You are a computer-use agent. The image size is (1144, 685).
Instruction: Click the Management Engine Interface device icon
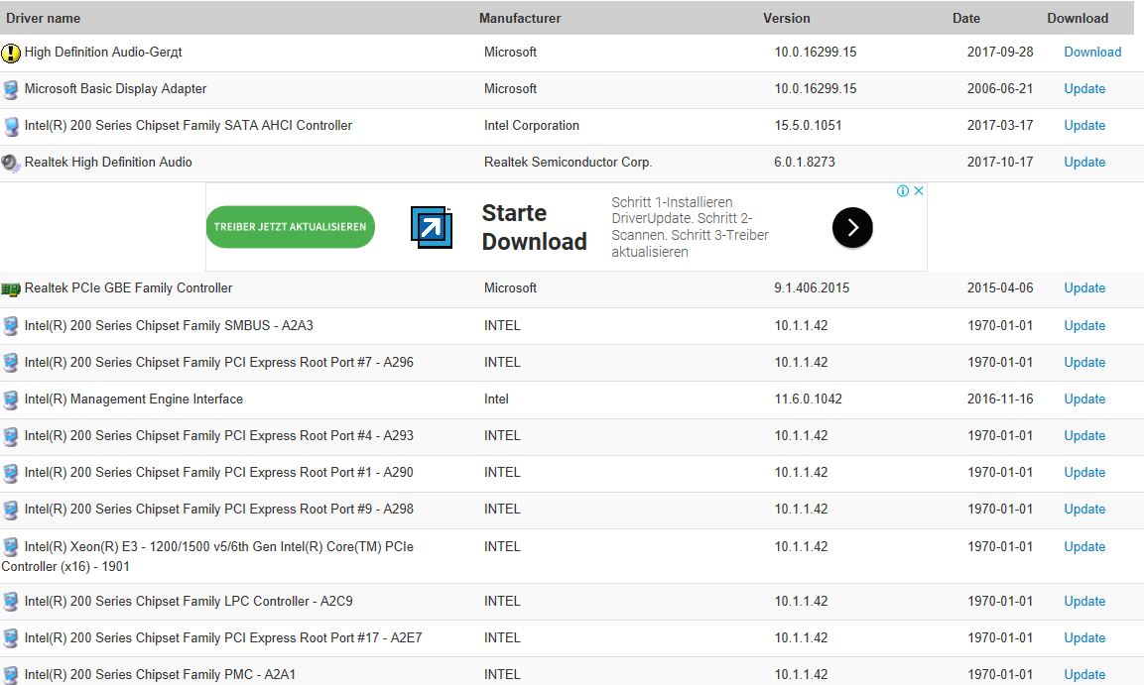click(11, 400)
